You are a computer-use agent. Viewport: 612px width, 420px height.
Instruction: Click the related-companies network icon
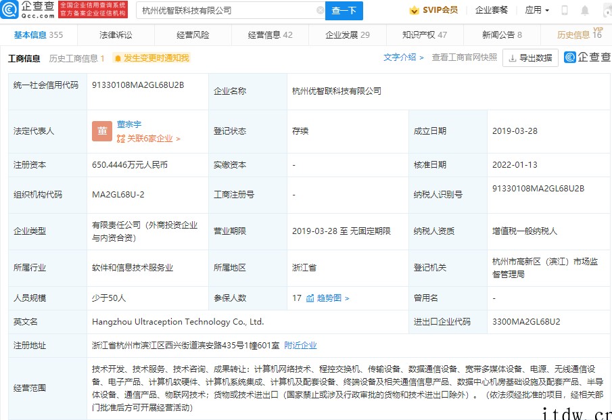(x=121, y=139)
